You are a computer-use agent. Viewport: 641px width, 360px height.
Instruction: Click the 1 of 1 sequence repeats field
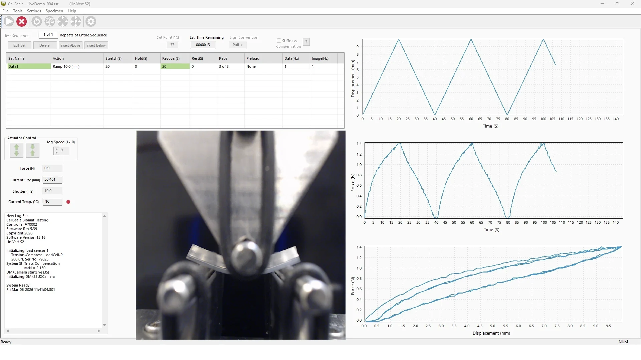tap(48, 35)
